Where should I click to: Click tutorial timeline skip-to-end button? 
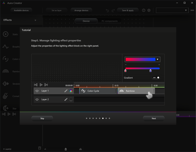click(x=46, y=85)
